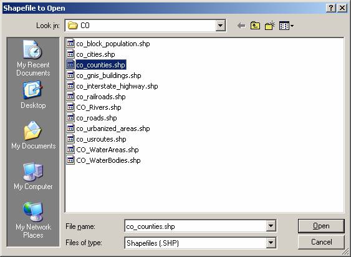Expand the Look in folder dropdown
This screenshot has height=257, width=351.
tap(220, 26)
